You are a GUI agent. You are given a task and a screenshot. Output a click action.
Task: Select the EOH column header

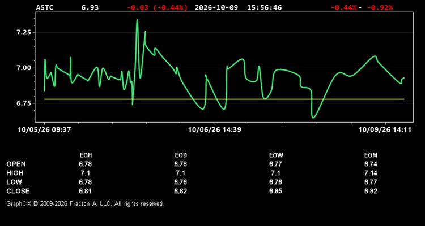pyautogui.click(x=86, y=155)
